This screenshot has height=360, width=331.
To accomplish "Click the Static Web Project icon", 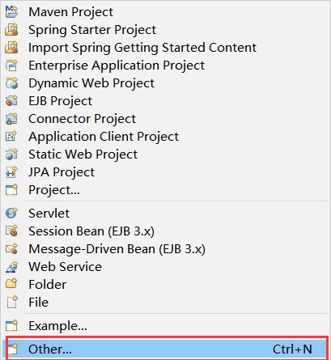I will click(11, 155).
